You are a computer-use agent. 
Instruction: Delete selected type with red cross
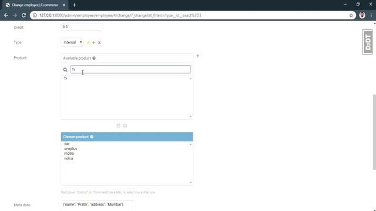[99, 43]
